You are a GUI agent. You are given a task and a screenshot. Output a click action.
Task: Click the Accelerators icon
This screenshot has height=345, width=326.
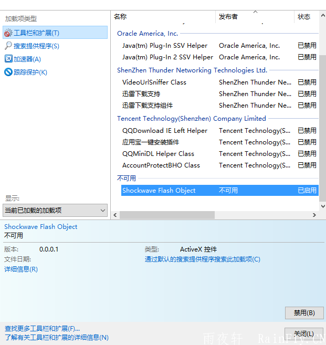tap(8, 59)
